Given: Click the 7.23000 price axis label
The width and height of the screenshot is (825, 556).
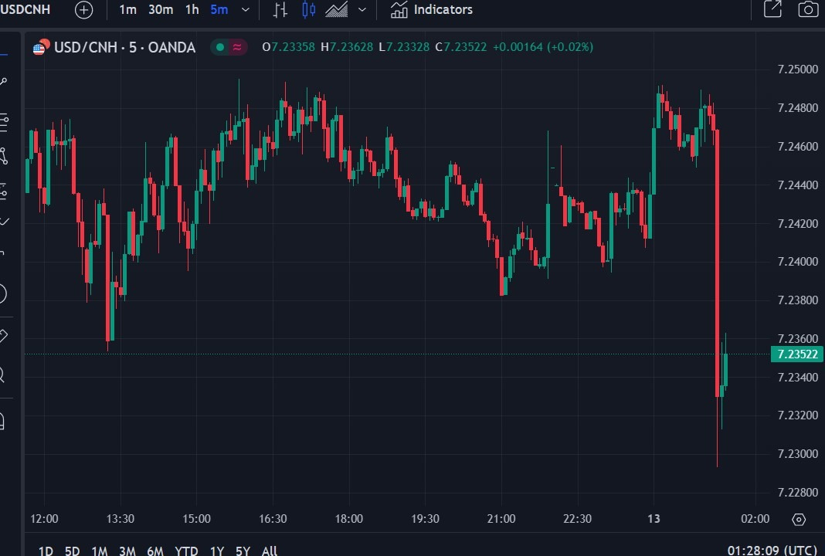Looking at the screenshot, I should tap(798, 454).
